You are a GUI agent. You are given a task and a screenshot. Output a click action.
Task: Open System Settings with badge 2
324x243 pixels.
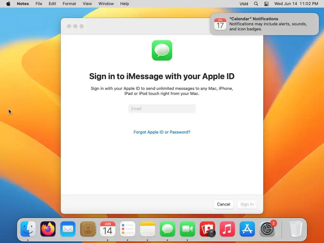coord(267,229)
